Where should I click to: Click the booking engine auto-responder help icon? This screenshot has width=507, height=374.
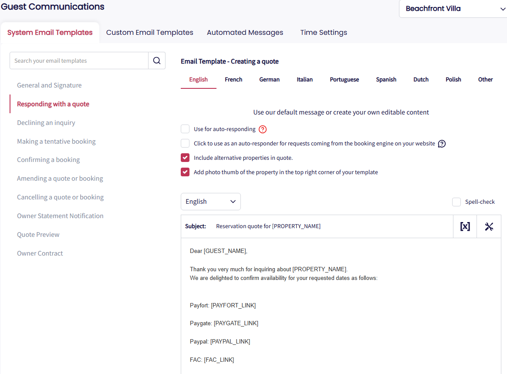coord(442,144)
